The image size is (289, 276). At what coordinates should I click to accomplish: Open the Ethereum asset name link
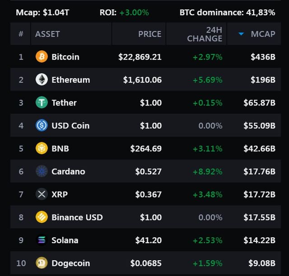[70, 80]
